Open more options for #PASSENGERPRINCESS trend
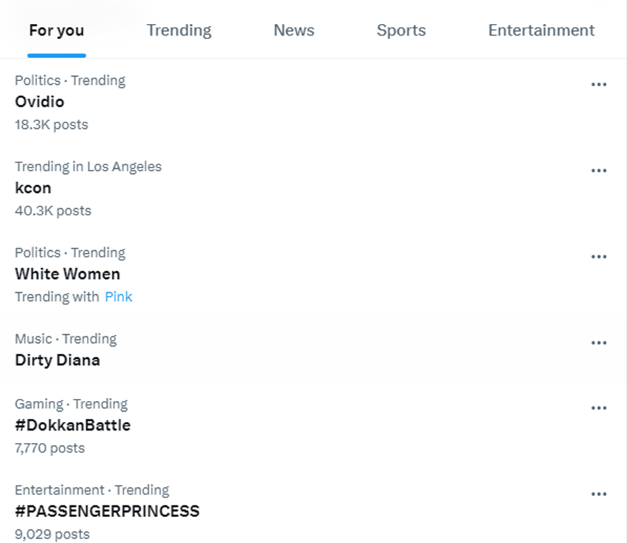This screenshot has height=543, width=627. pos(598,494)
